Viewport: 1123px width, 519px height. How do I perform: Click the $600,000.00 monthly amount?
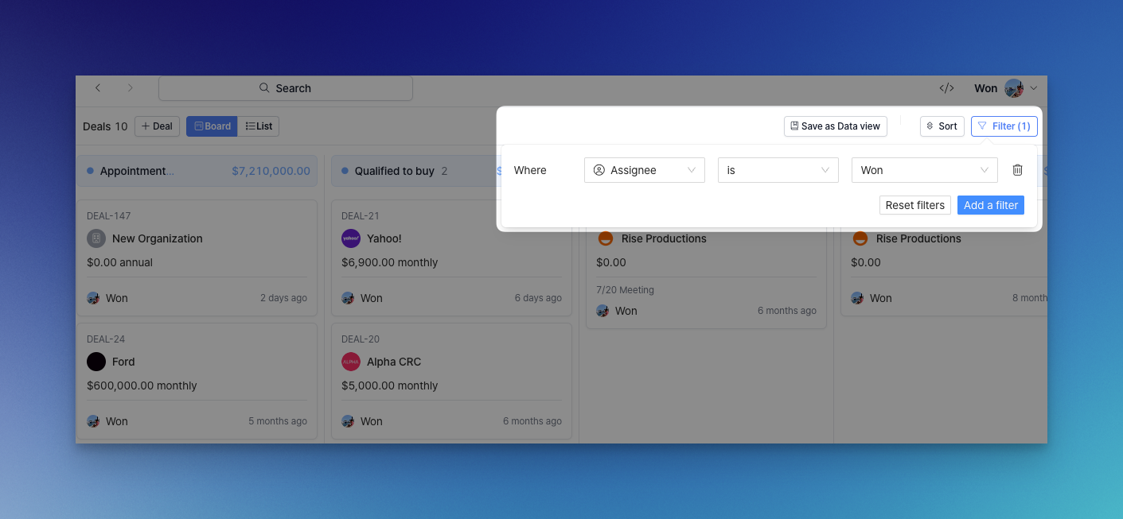(142, 385)
